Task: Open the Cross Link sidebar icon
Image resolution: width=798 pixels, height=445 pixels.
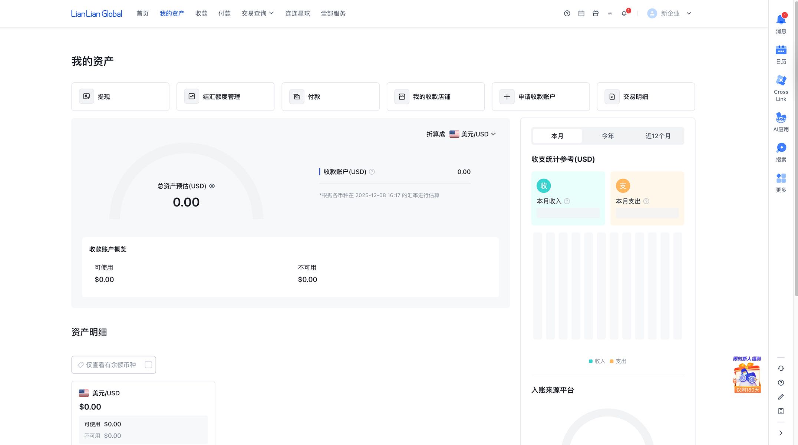Action: click(x=781, y=80)
